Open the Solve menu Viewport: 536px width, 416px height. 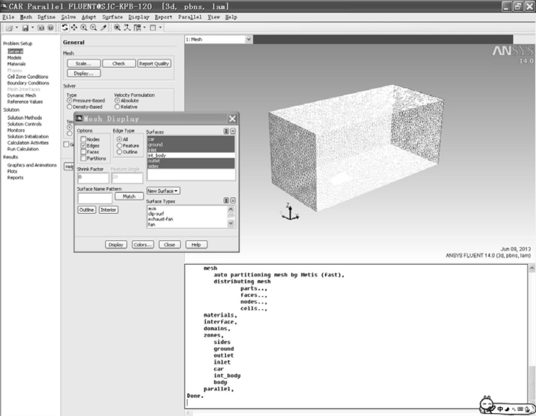(68, 17)
